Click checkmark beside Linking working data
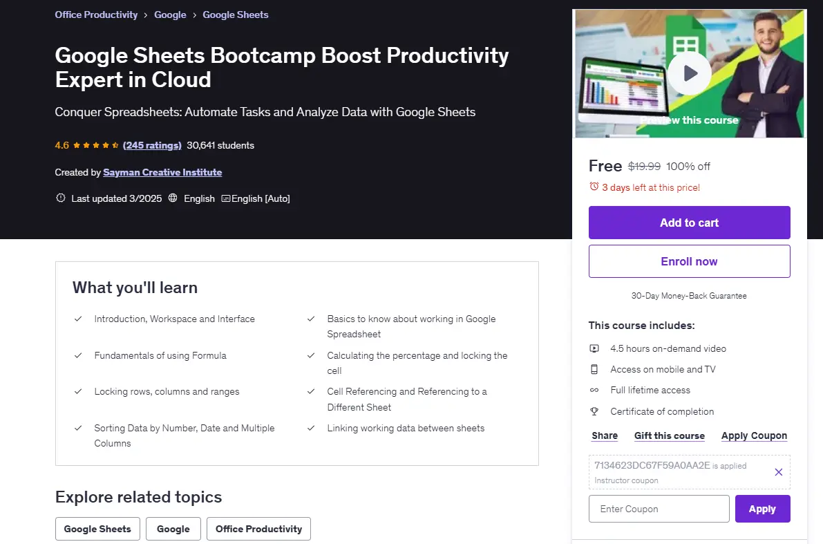Viewport: 823px width, 544px height. (311, 428)
